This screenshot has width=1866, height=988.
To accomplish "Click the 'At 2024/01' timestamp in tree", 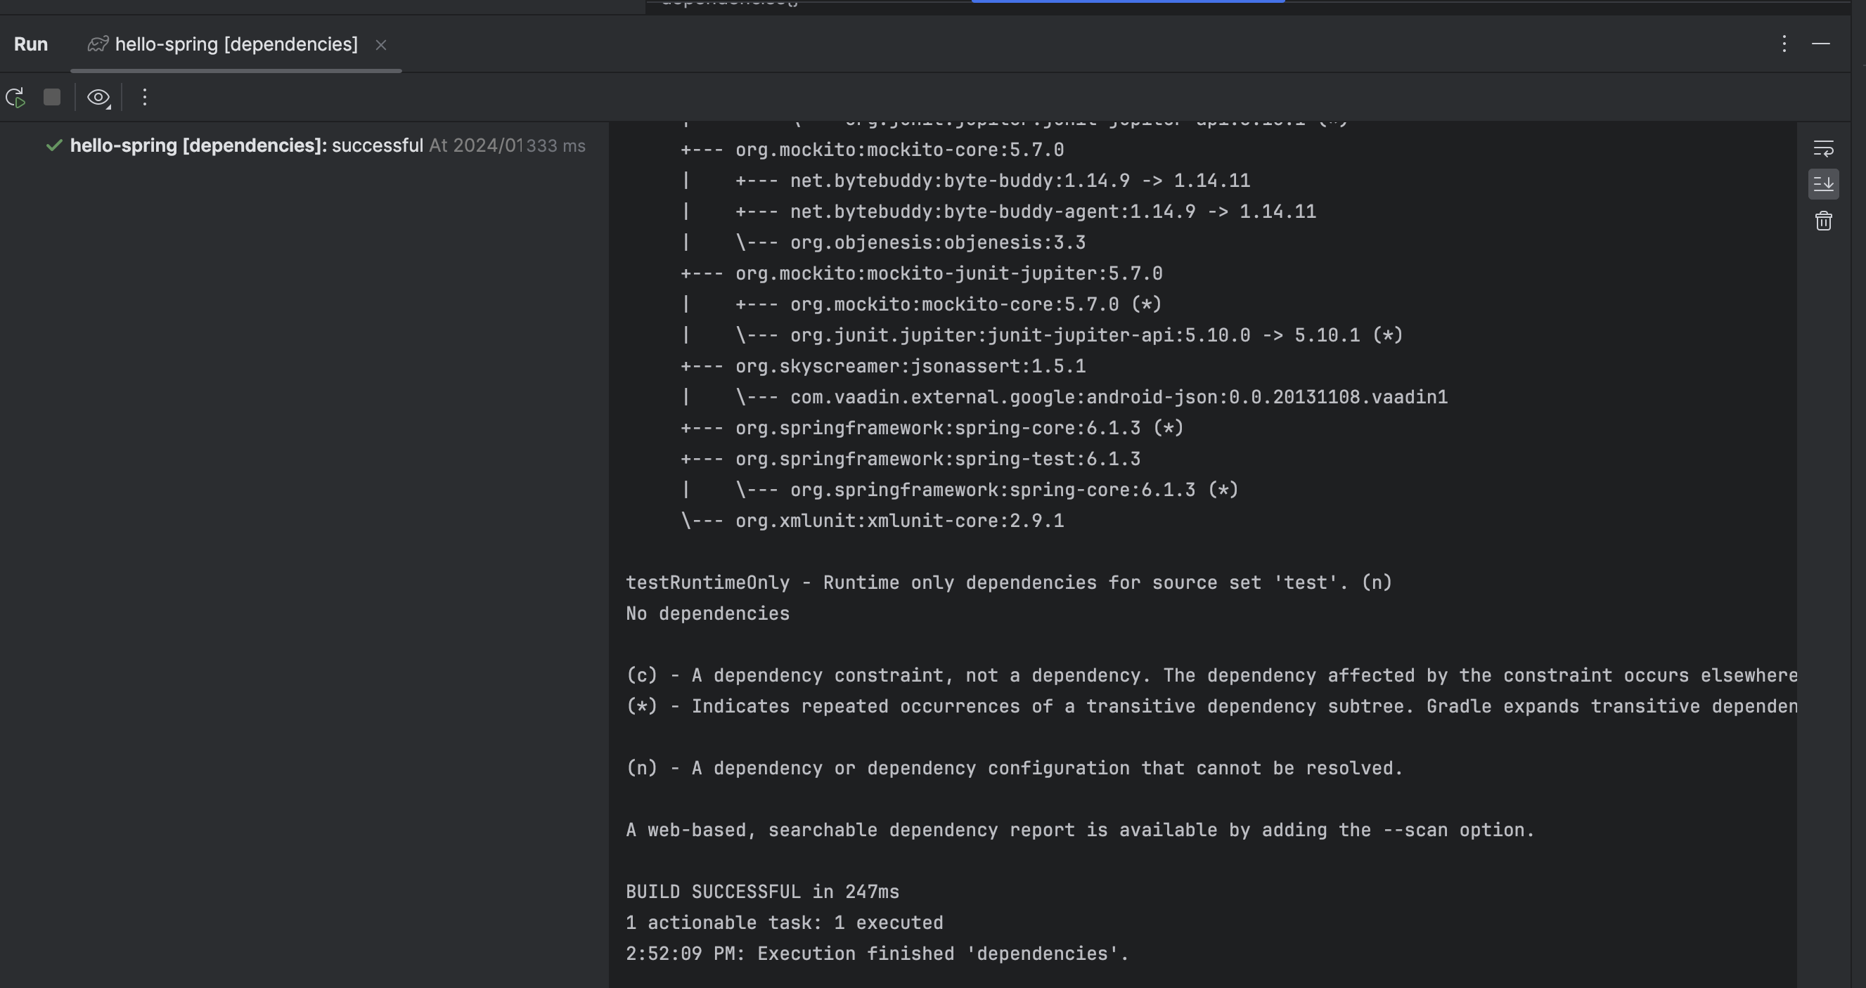I will click(x=477, y=145).
